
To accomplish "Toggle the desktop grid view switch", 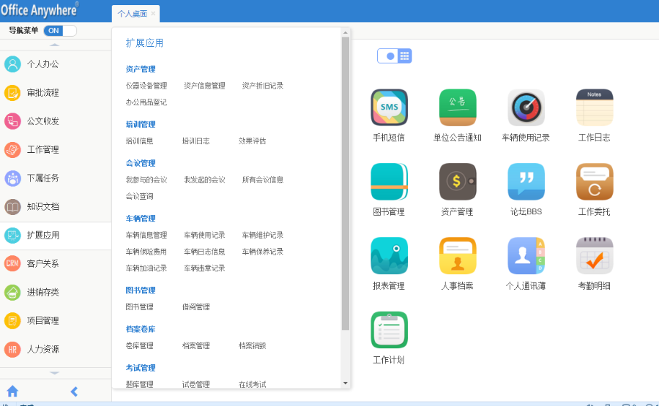I will point(395,56).
